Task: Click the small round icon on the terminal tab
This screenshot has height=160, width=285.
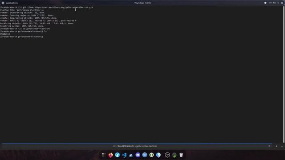Action: (269, 146)
